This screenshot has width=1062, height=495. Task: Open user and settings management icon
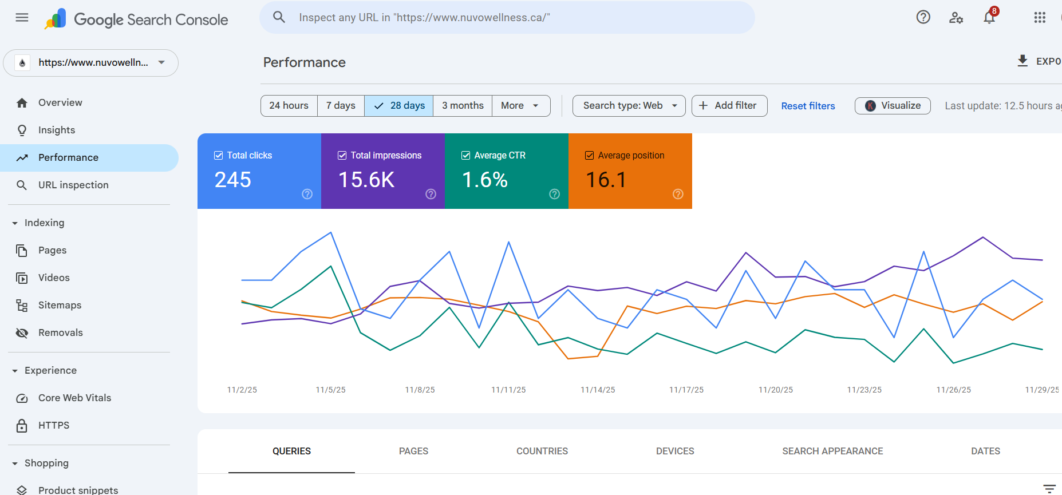(x=956, y=18)
